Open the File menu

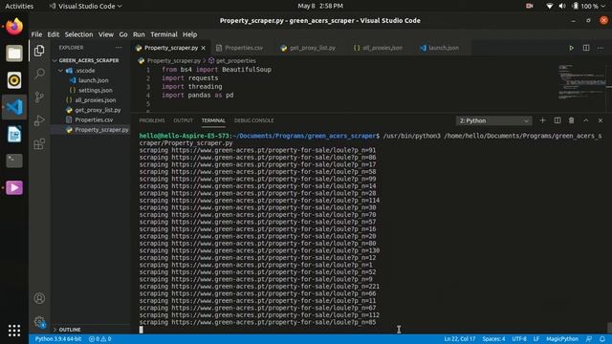coord(36,34)
